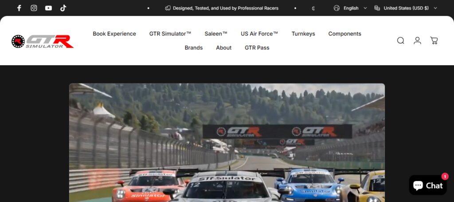Open the Turnkeys menu item
The width and height of the screenshot is (454, 202).
pyautogui.click(x=303, y=34)
